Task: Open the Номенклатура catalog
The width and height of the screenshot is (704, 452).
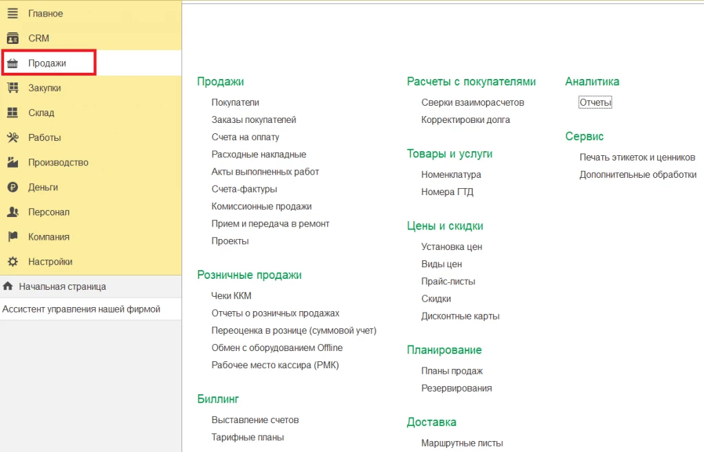Action: point(451,174)
